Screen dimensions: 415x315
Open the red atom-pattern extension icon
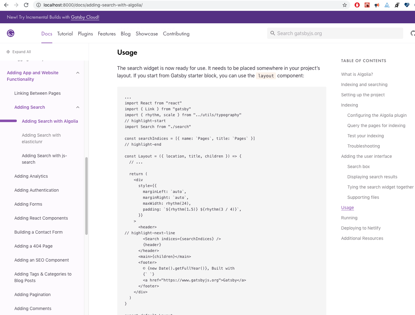click(x=367, y=5)
